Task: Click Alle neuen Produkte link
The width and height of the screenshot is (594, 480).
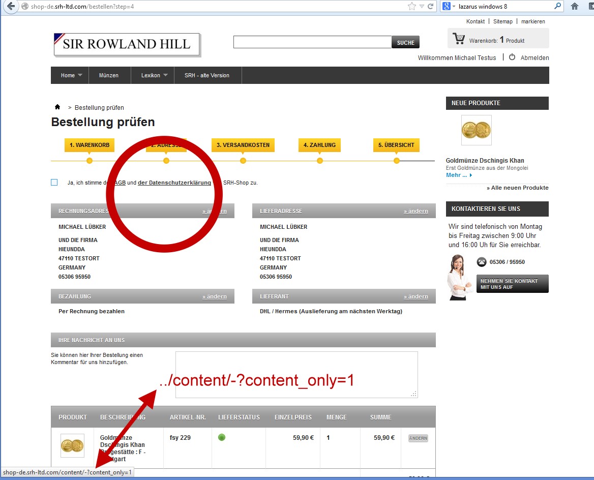Action: coord(518,188)
